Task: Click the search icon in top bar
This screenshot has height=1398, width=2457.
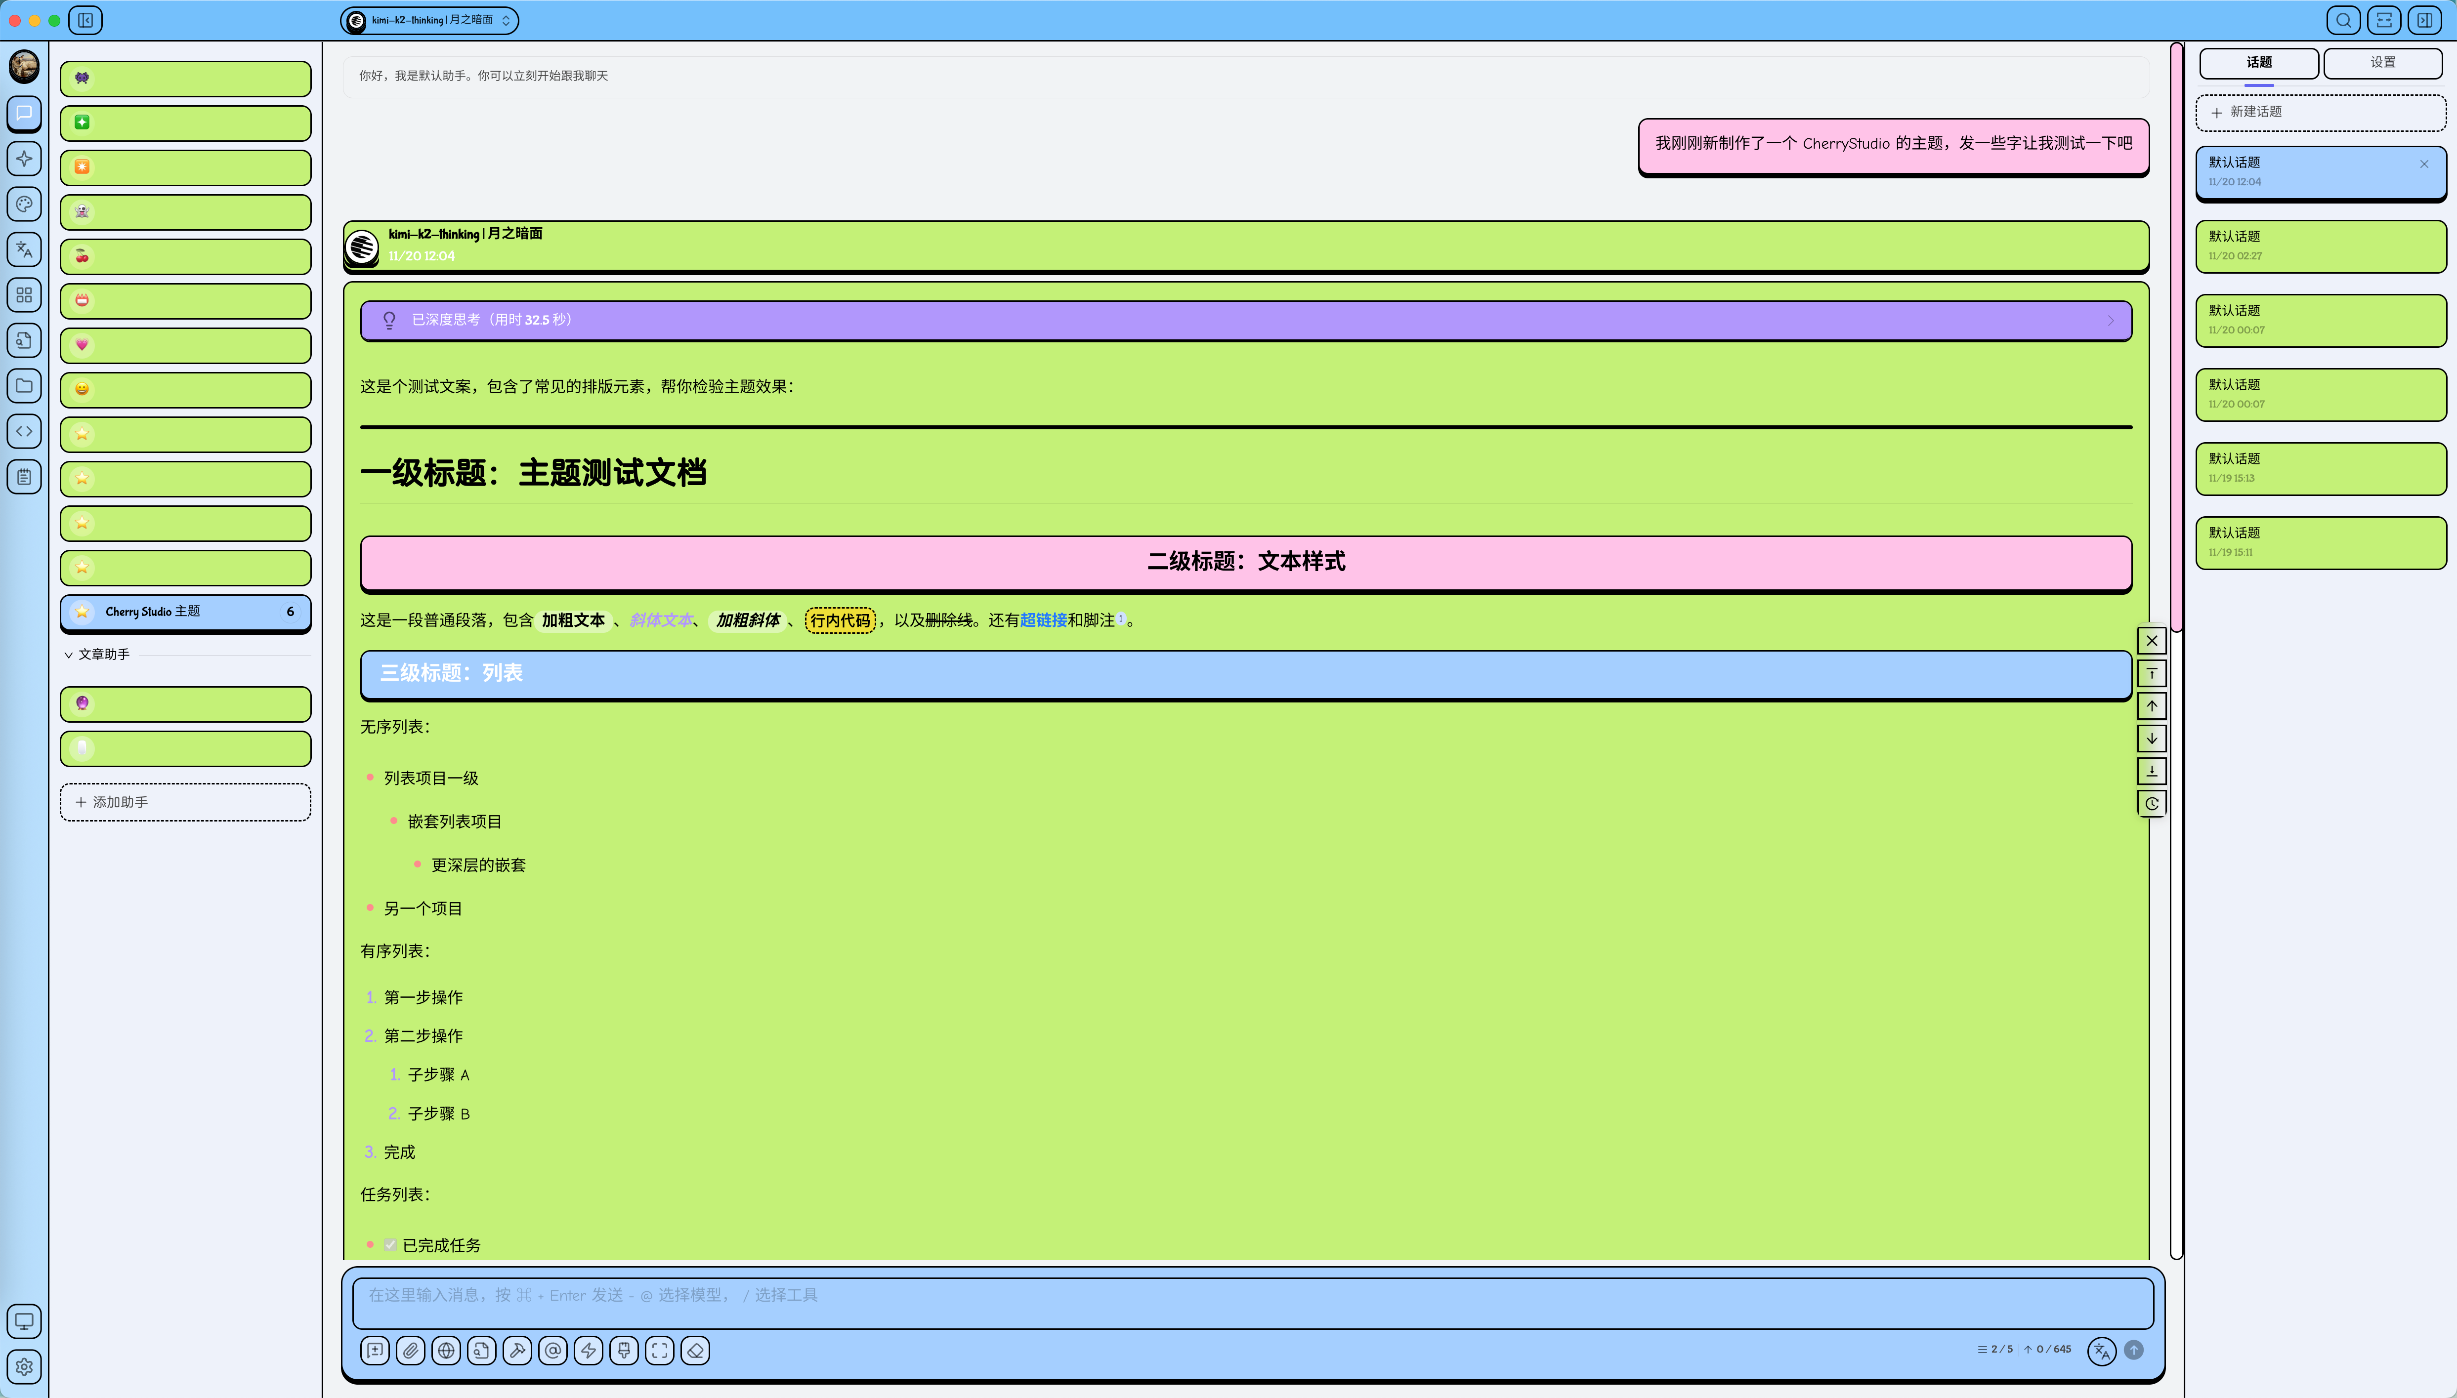Action: (x=2344, y=20)
